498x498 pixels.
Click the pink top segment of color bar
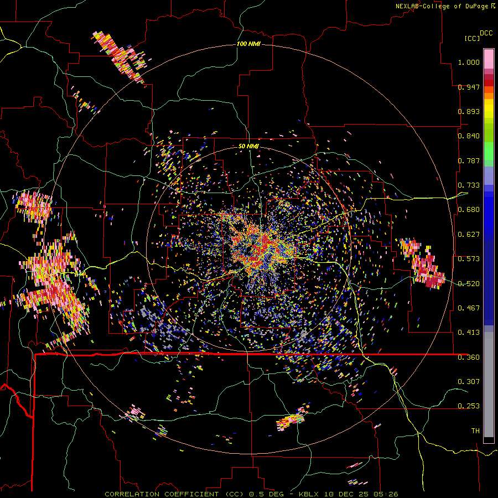489,59
